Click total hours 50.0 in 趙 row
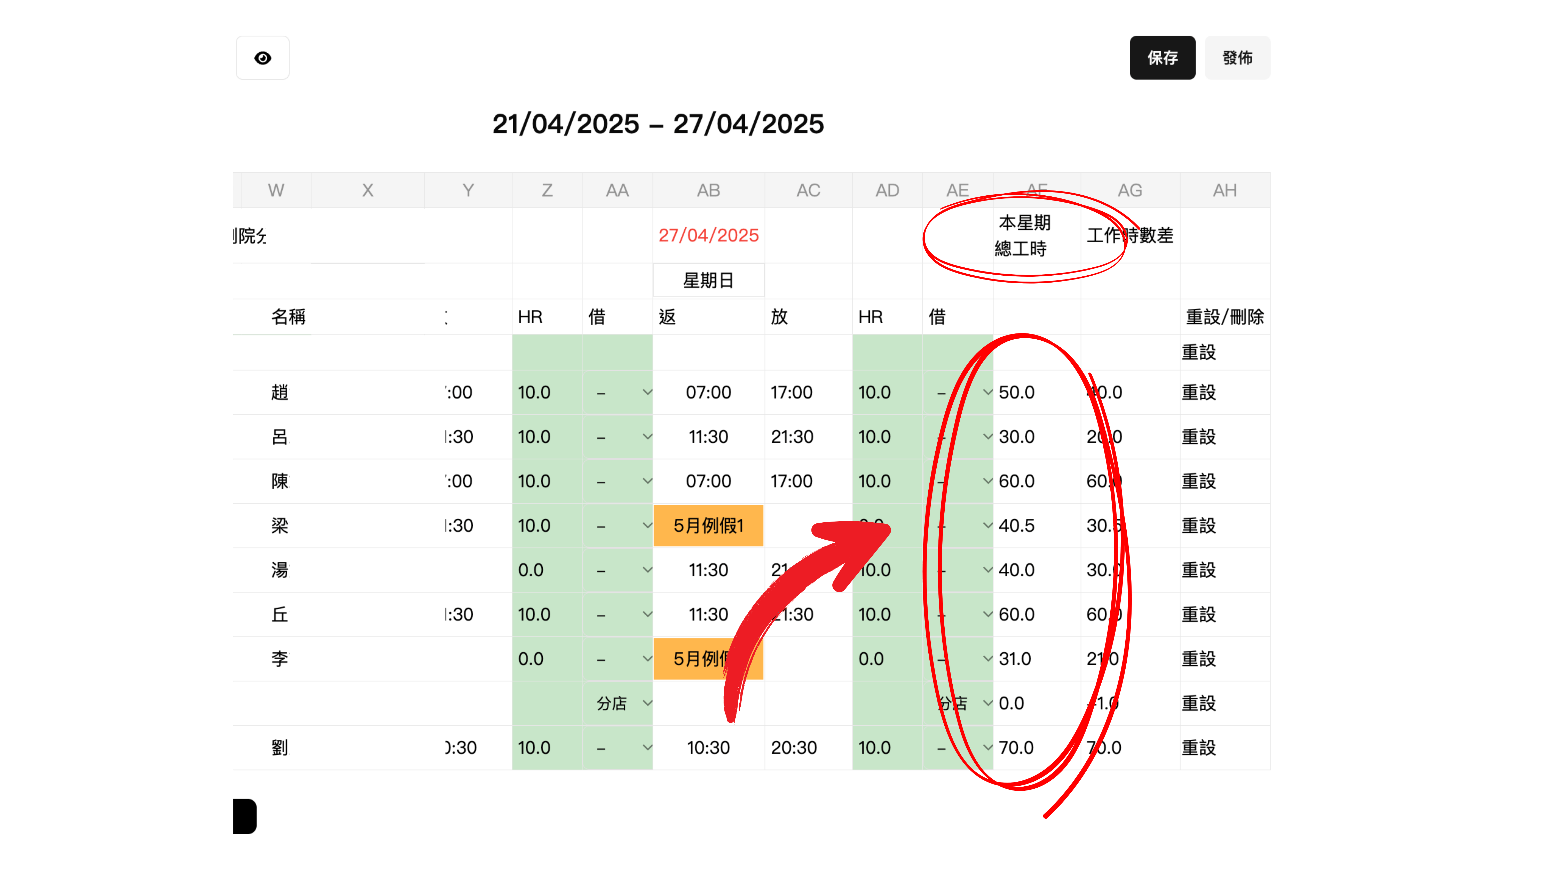Image resolution: width=1549 pixels, height=871 pixels. coord(1037,393)
